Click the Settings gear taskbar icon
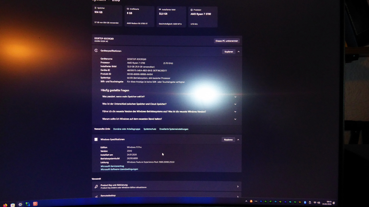369x207 pixels. tap(20, 204)
